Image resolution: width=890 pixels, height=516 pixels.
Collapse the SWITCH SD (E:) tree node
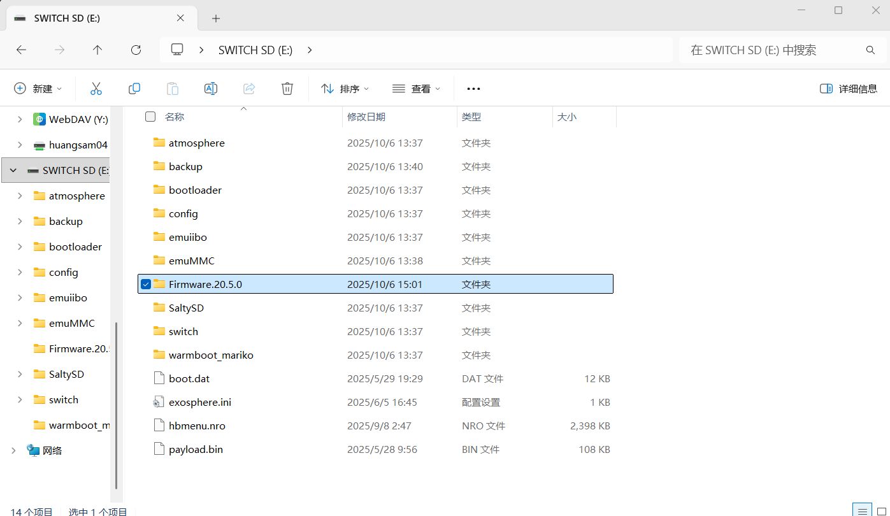click(13, 171)
